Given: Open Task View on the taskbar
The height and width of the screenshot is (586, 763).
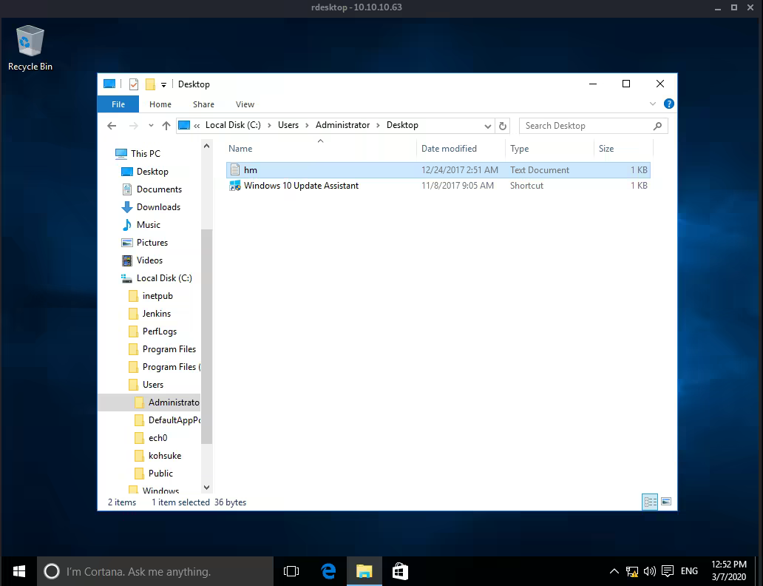Looking at the screenshot, I should (x=291, y=571).
